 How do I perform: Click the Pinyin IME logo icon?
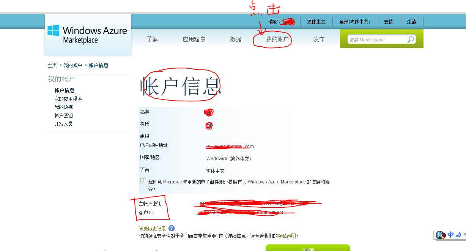441,235
